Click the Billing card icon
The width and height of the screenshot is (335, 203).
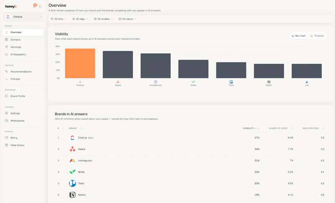pyautogui.click(x=6, y=138)
